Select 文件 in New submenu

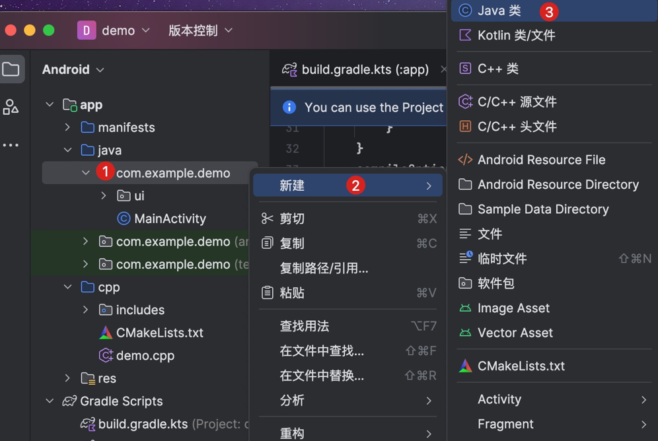pyautogui.click(x=554, y=234)
